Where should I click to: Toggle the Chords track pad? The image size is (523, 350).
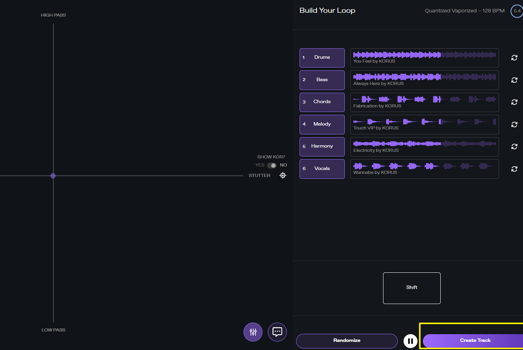pyautogui.click(x=322, y=102)
